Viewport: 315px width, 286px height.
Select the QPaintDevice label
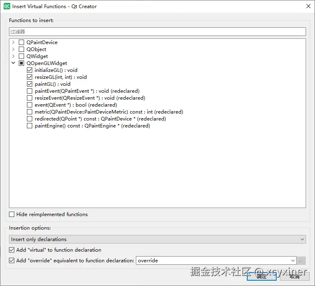pos(42,42)
